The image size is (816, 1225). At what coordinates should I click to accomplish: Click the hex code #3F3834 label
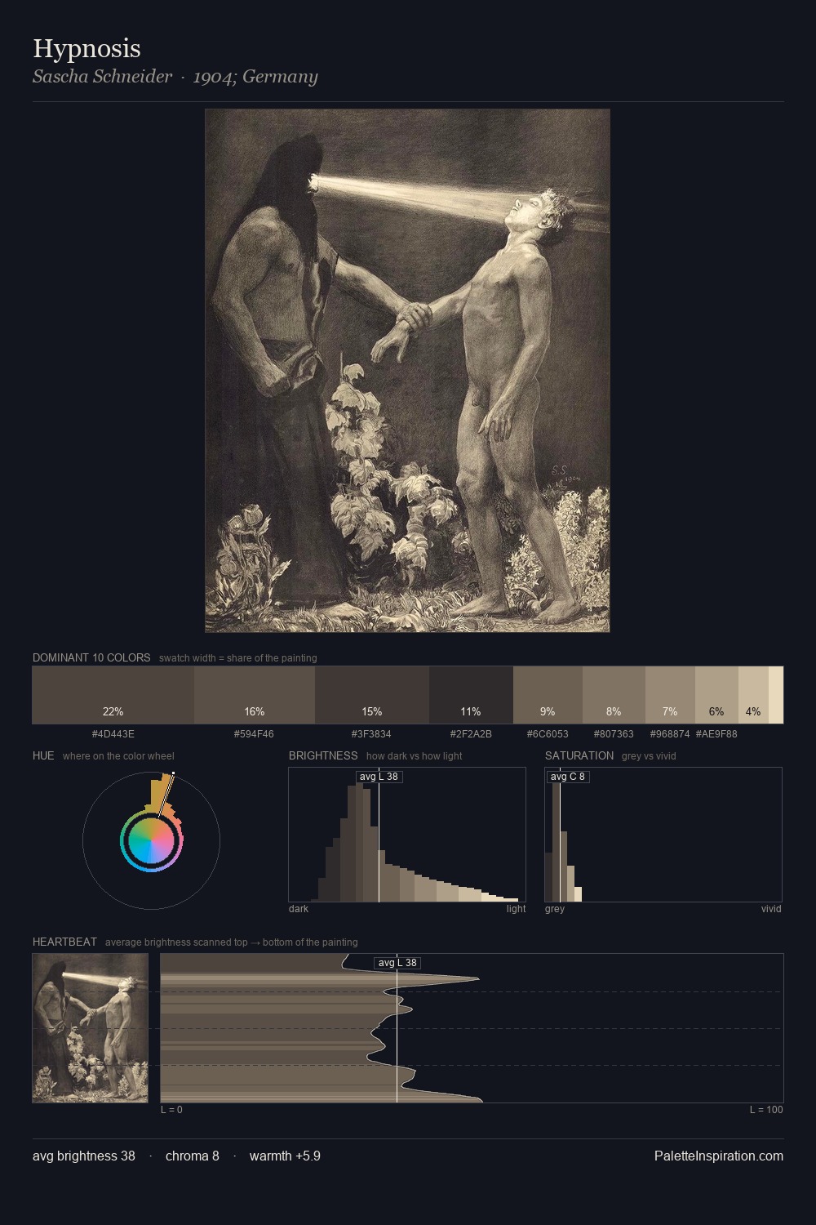tap(371, 734)
